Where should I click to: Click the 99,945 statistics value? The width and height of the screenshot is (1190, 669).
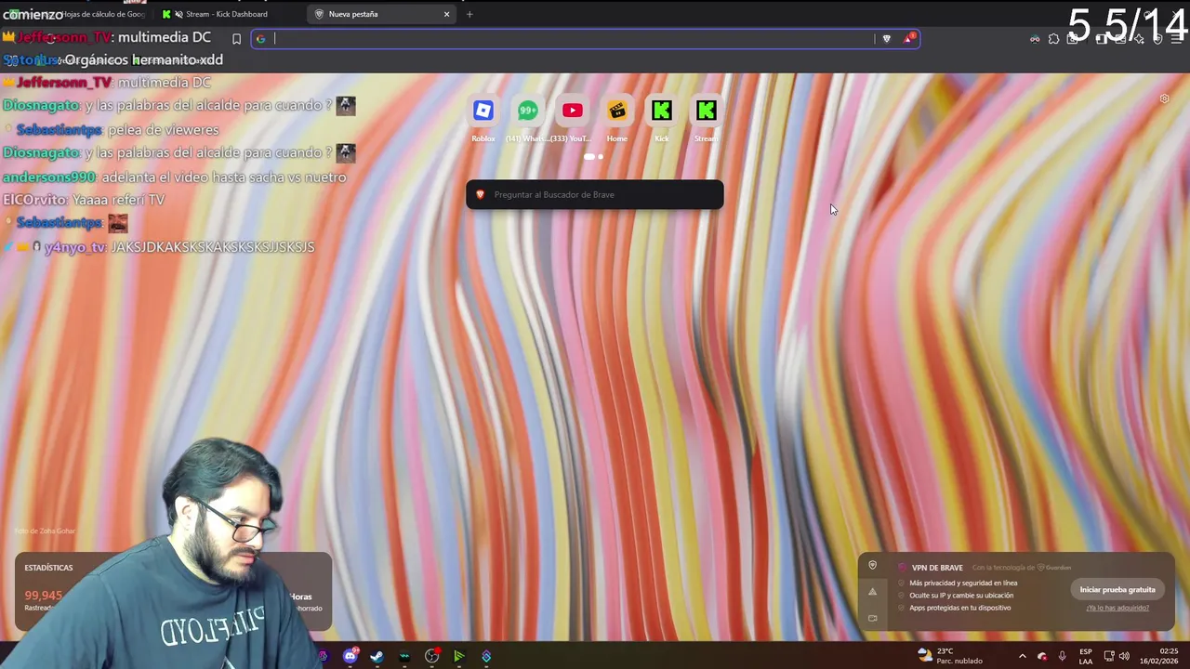44,596
